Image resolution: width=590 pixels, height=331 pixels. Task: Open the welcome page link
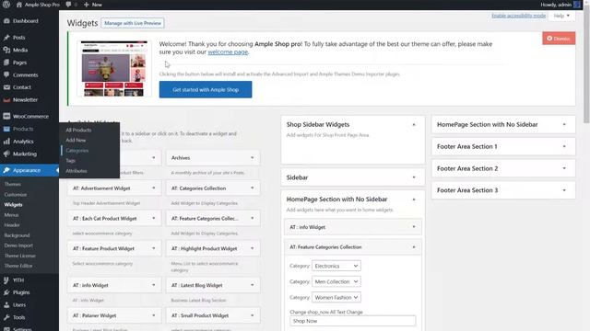coord(228,51)
